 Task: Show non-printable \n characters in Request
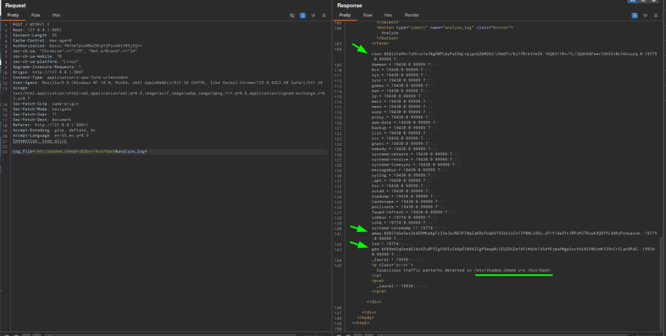(313, 14)
